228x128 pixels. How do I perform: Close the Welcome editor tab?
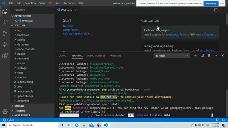[x=76, y=10]
